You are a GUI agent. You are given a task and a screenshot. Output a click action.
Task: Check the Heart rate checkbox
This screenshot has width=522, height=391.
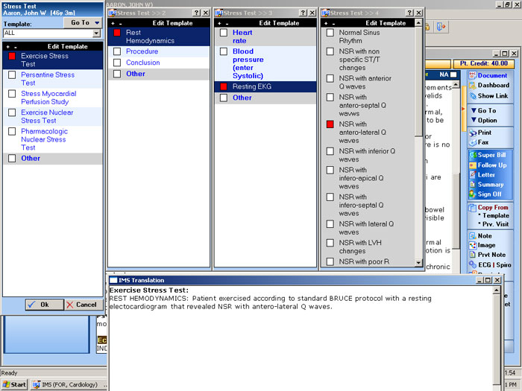tap(224, 33)
